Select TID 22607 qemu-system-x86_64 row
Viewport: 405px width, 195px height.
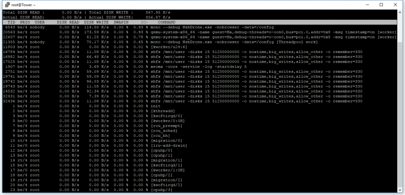(200, 37)
